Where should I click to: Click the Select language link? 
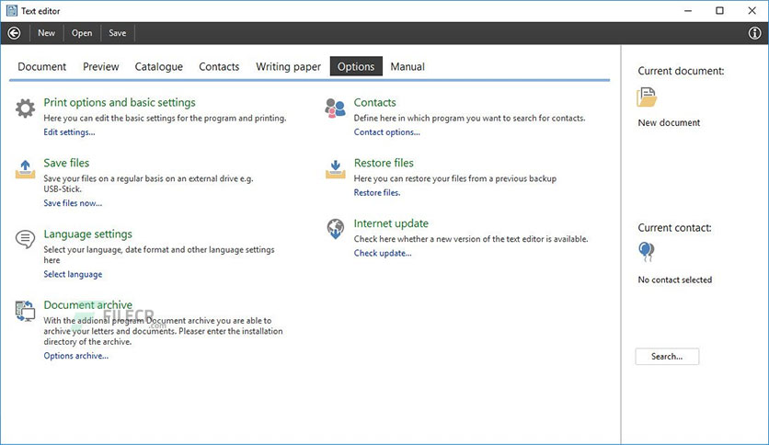tap(73, 274)
